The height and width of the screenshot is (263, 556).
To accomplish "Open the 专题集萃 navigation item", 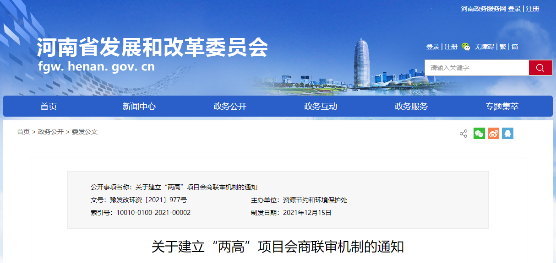I will tap(502, 107).
